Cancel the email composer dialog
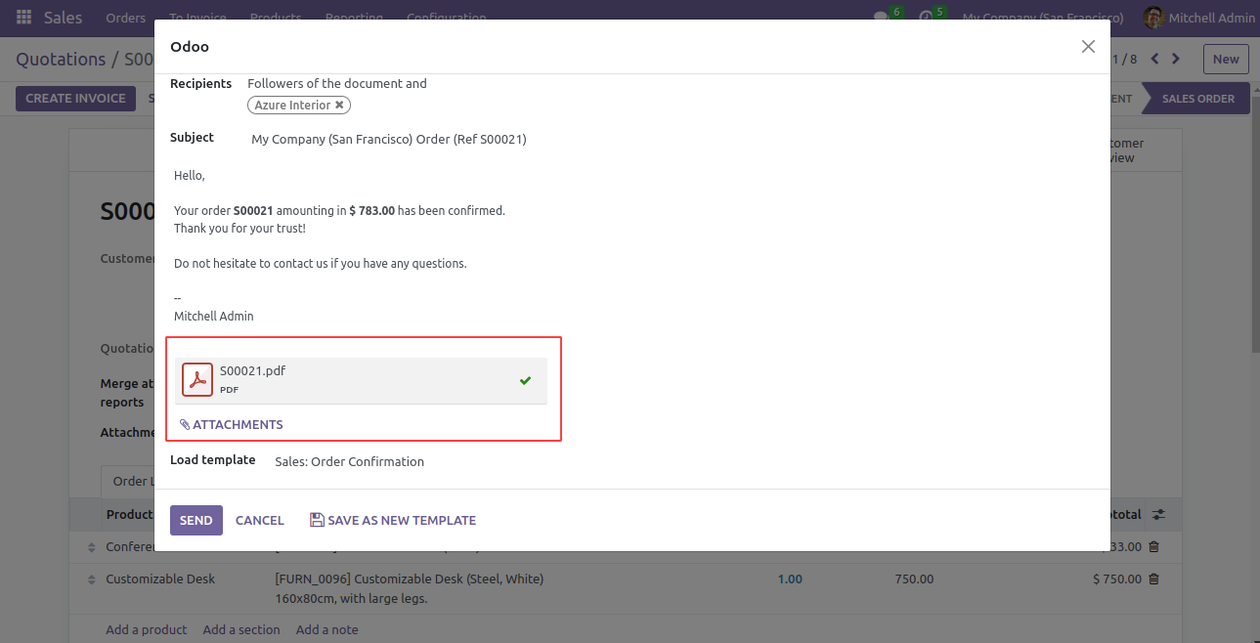 (x=260, y=520)
